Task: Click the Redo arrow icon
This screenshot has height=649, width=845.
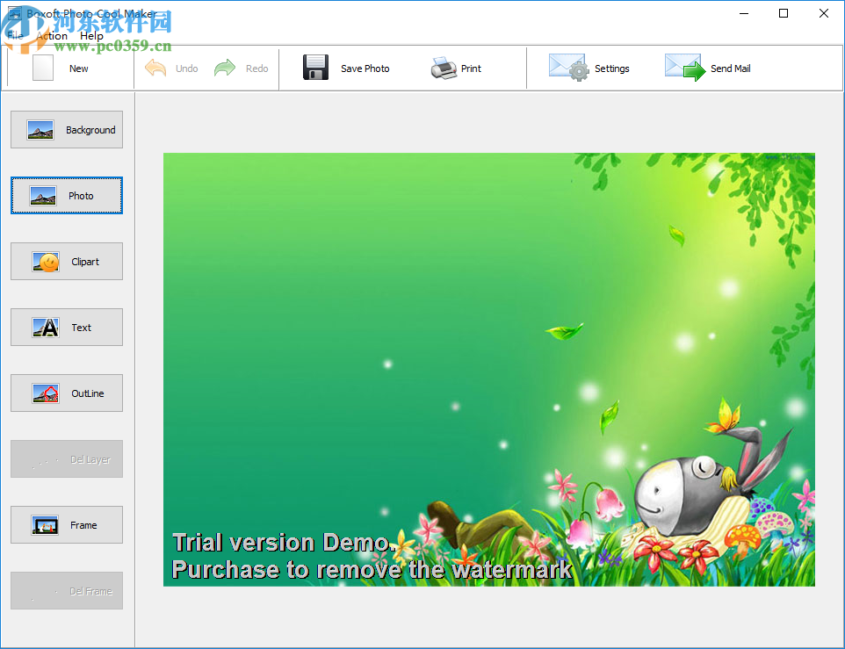Action: [x=225, y=68]
